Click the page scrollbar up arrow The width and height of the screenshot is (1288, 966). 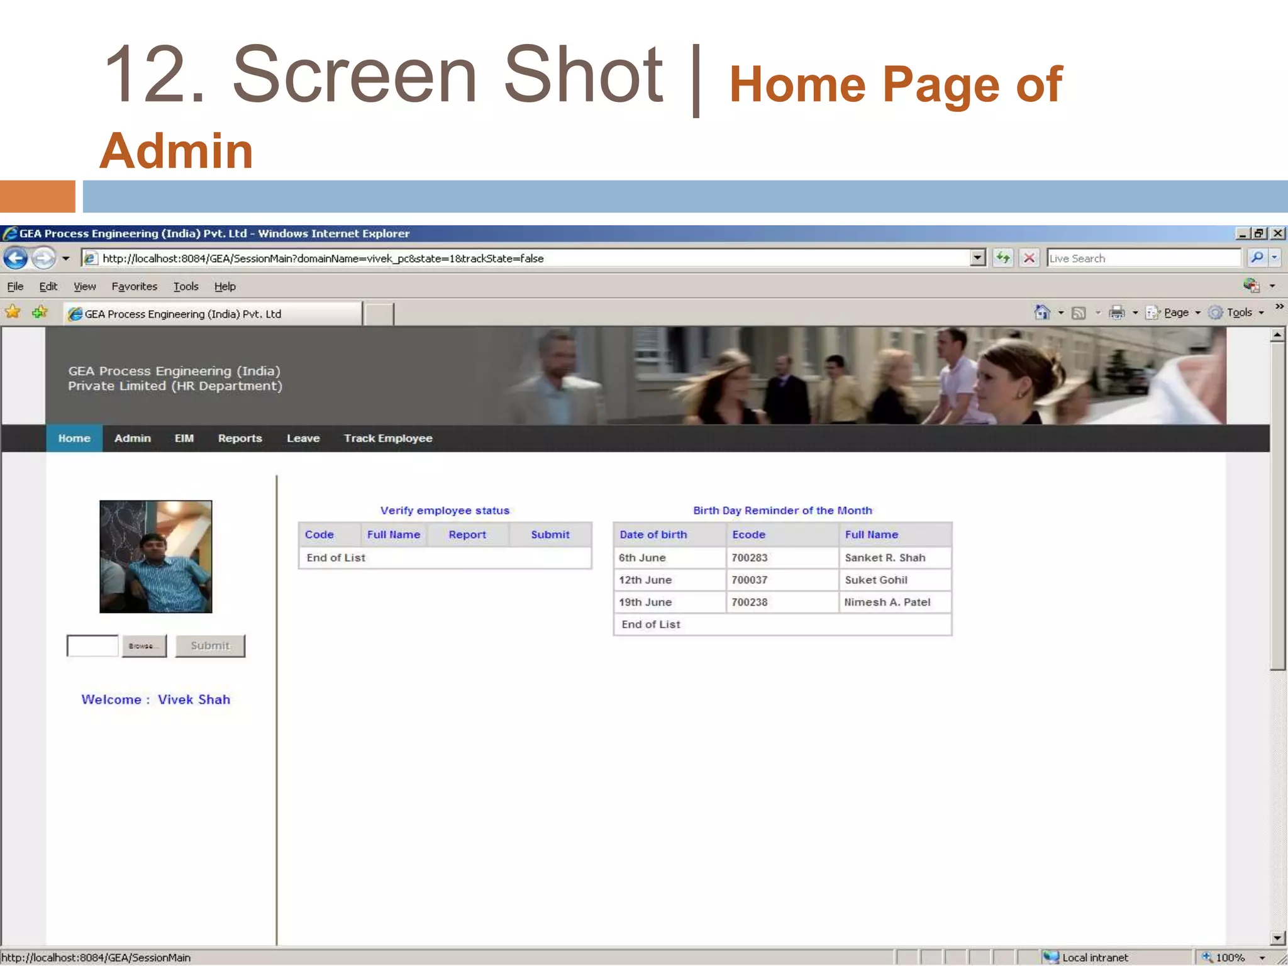tap(1277, 335)
